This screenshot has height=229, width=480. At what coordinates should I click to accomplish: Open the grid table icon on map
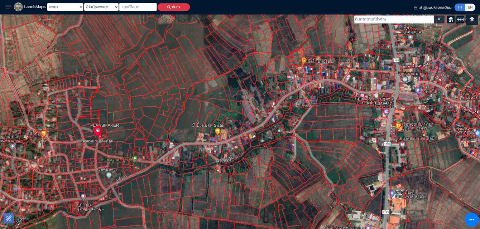pos(460,19)
